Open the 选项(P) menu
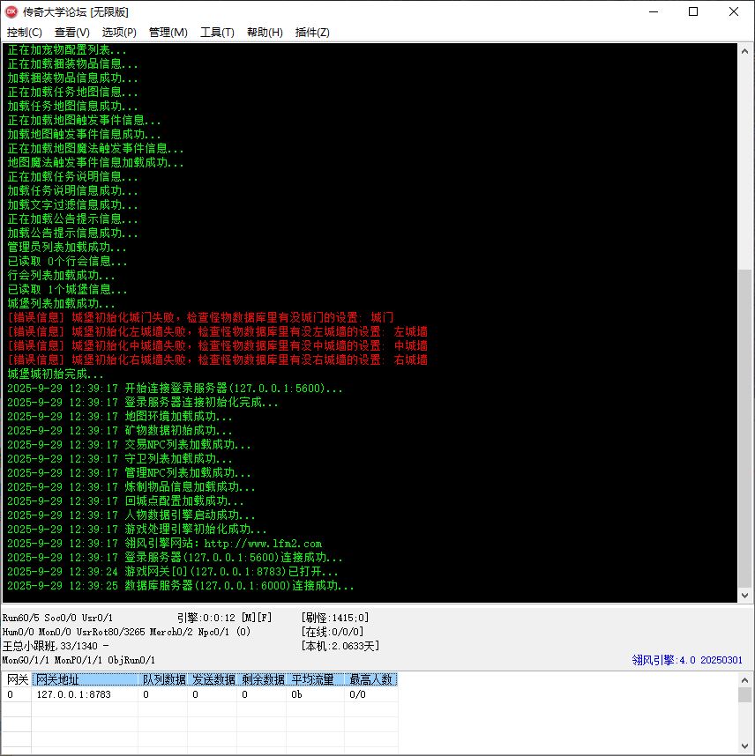This screenshot has height=756, width=755. [119, 33]
